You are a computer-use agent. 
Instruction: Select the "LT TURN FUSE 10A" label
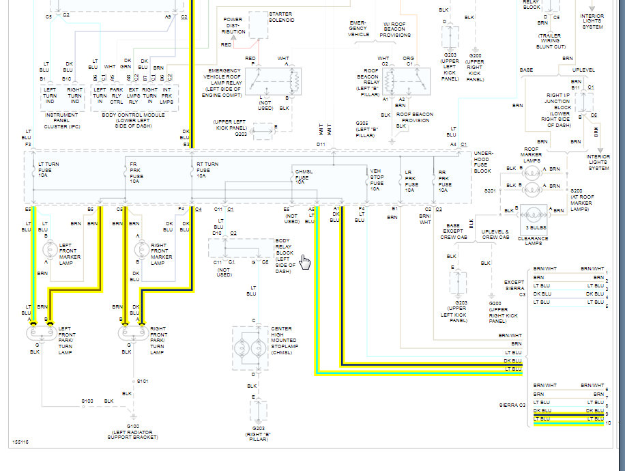pyautogui.click(x=48, y=169)
